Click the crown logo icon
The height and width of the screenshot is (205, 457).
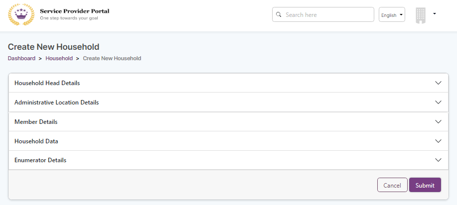[21, 14]
